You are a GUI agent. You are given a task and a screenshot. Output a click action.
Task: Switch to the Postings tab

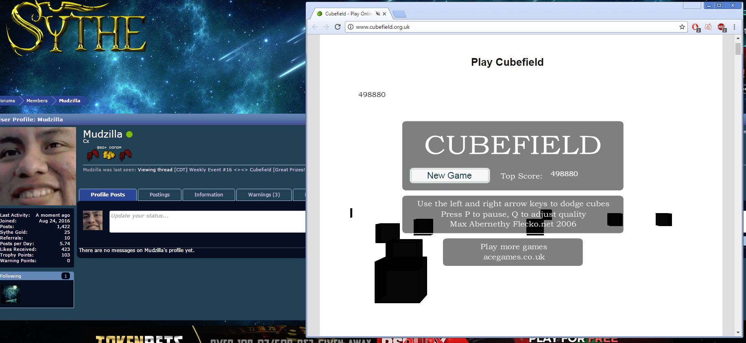point(159,195)
